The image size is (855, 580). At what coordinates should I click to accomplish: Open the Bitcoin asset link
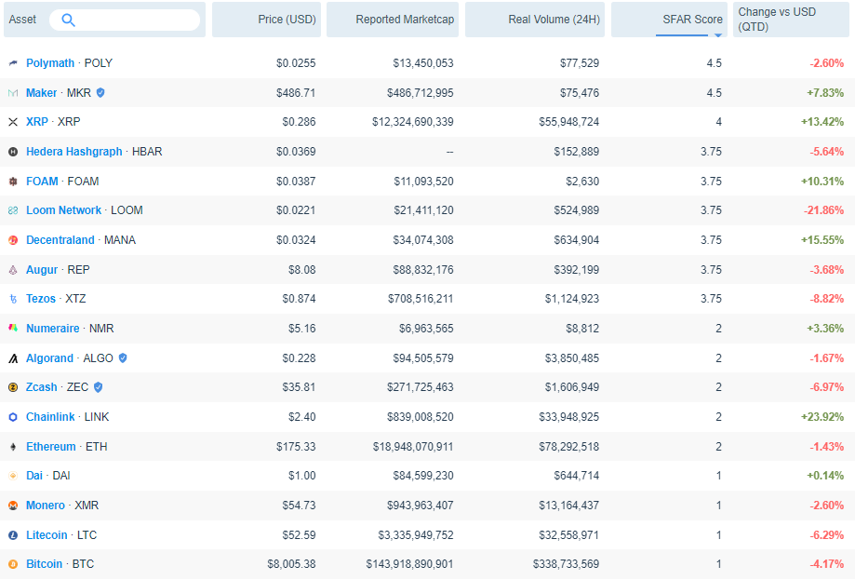pos(44,563)
